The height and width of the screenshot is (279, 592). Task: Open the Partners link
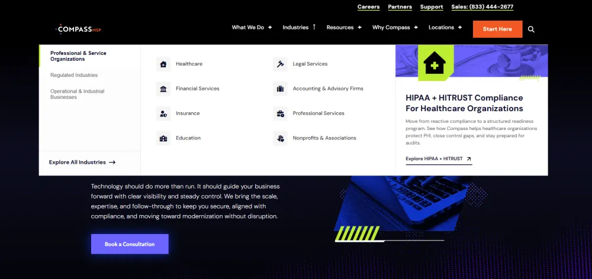400,7
